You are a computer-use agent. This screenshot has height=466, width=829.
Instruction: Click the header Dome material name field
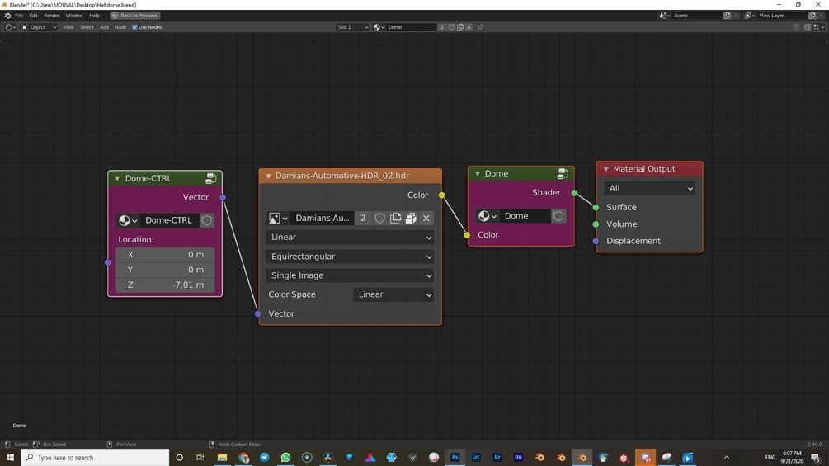click(x=412, y=27)
